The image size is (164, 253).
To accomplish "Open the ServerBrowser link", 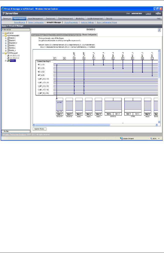I will 19,22.
